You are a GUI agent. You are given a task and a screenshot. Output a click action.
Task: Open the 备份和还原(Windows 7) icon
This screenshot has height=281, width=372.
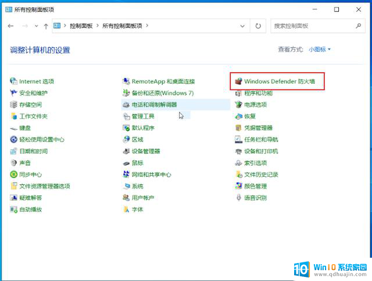point(126,93)
